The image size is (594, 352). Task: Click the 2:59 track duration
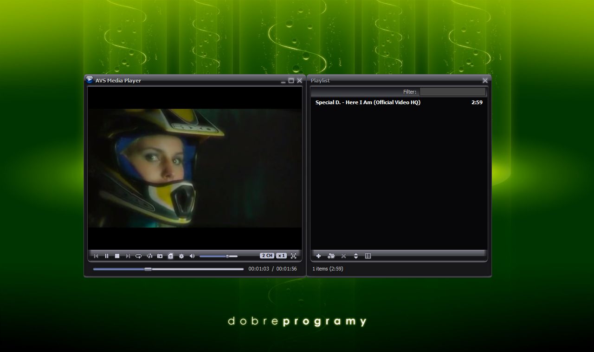[477, 102]
